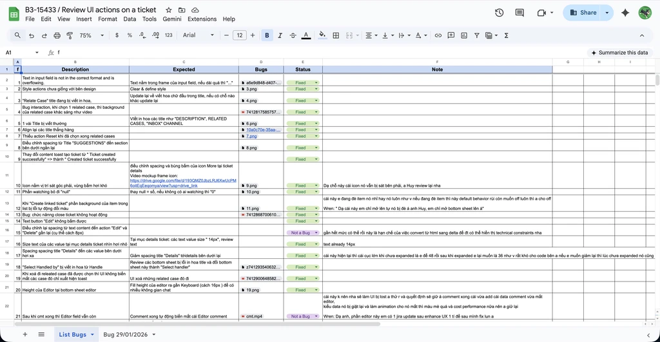Open the functions sigma menu
The width and height of the screenshot is (660, 342).
507,35
